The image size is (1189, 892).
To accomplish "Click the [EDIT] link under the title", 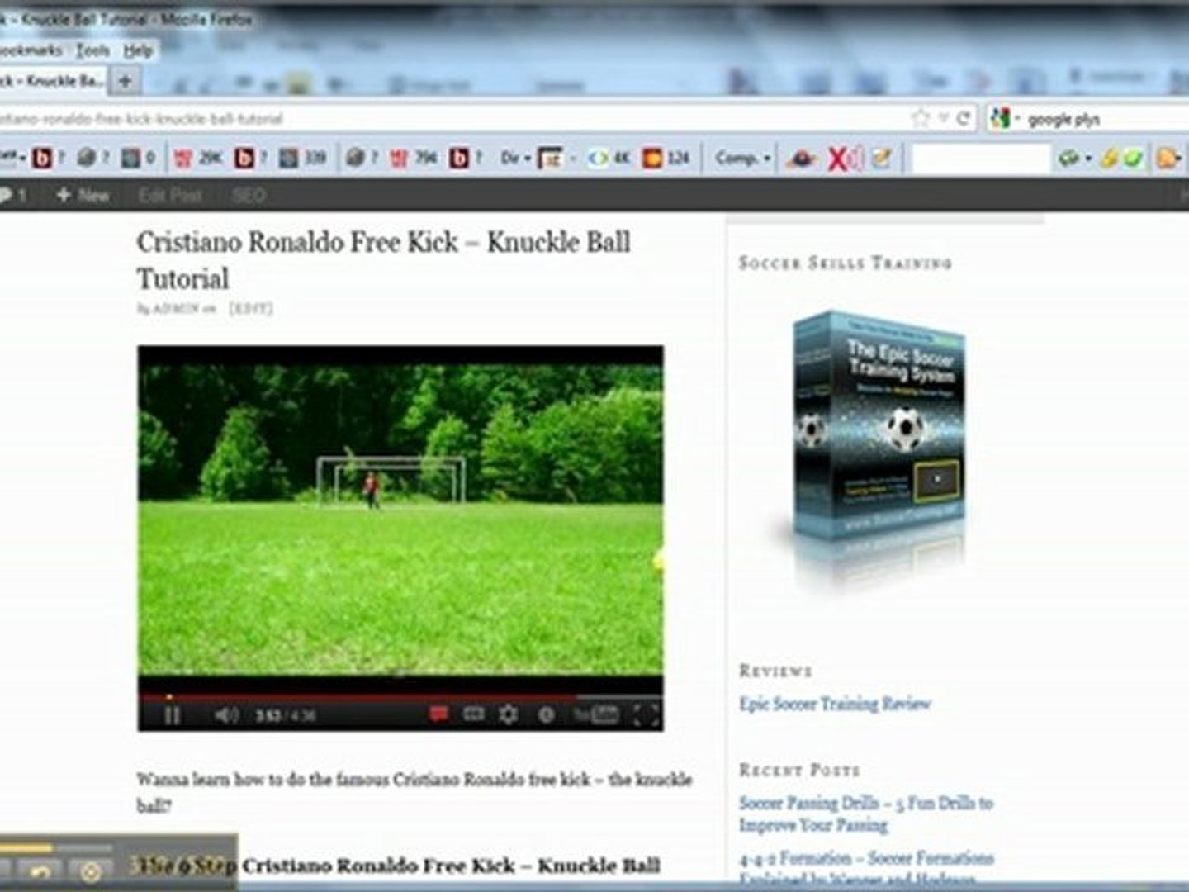I will click(x=250, y=309).
